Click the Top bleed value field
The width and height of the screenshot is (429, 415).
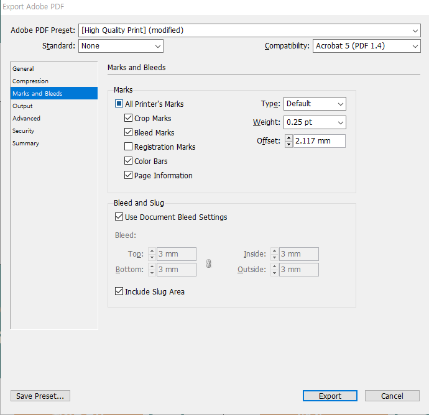176,254
